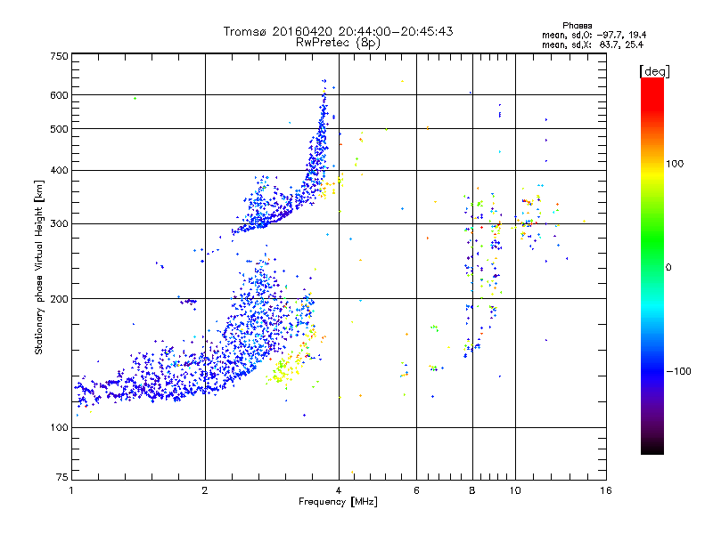This screenshot has width=713, height=534.
Task: Click the plot title 'Tromsø 20160420 20:44:00-20:45:43'
Action: coord(338,31)
